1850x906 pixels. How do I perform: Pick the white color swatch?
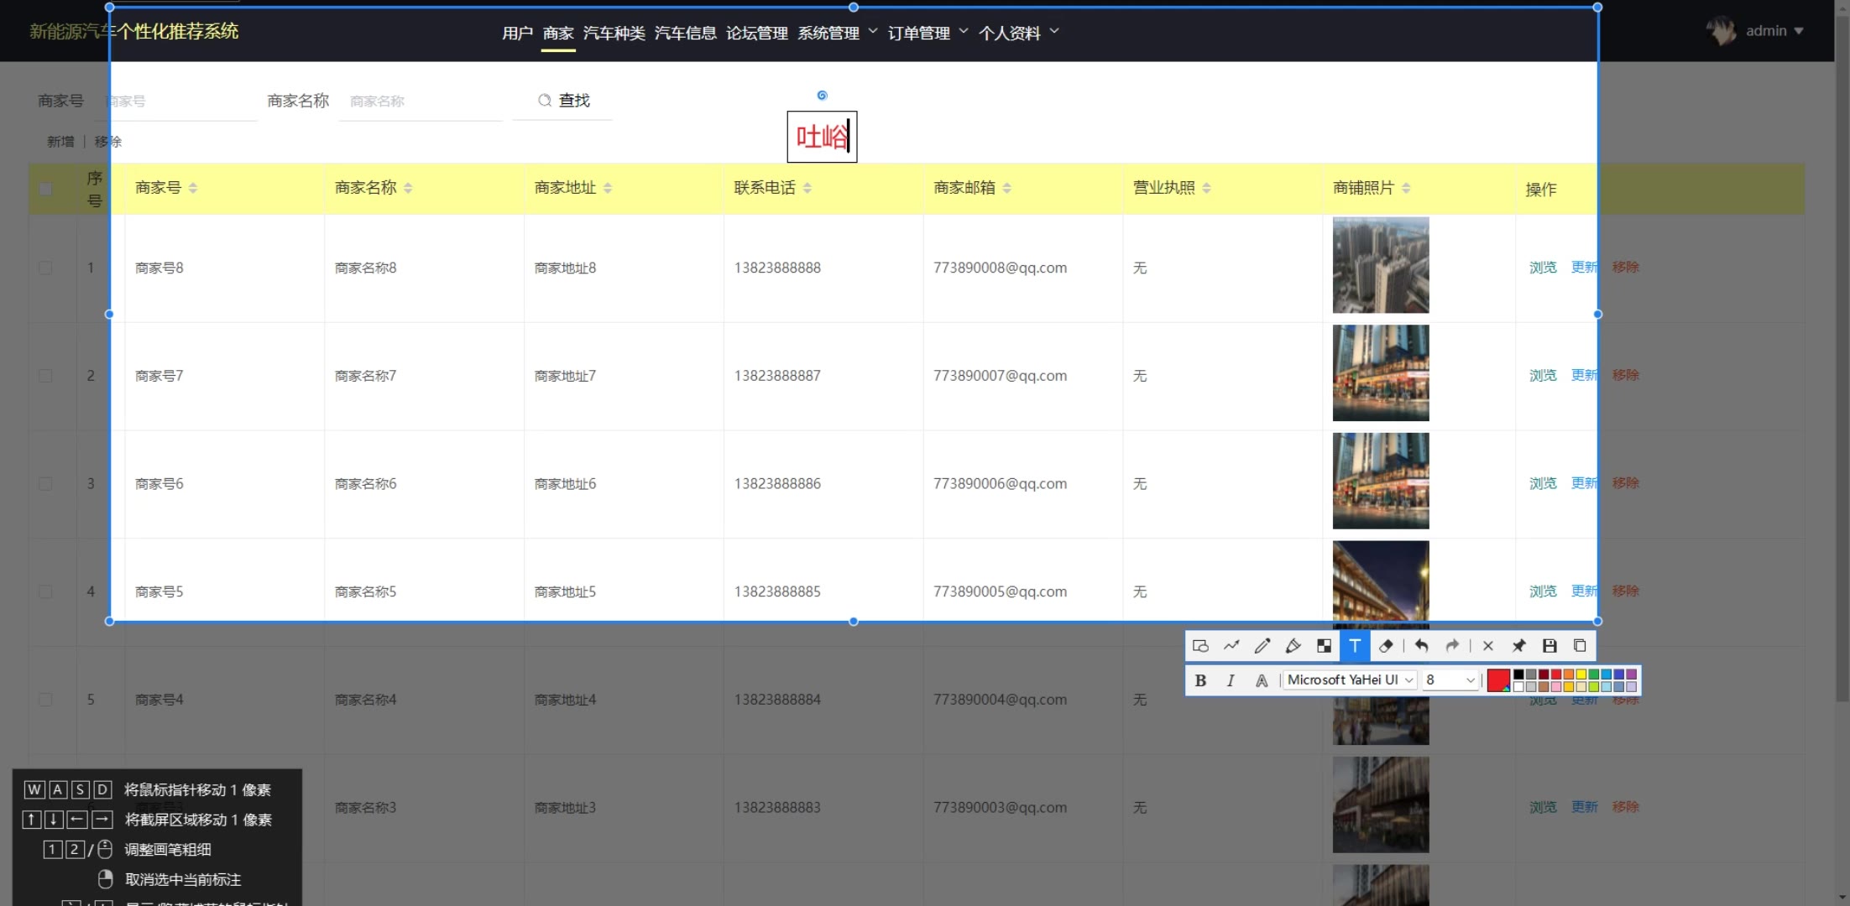1518,686
